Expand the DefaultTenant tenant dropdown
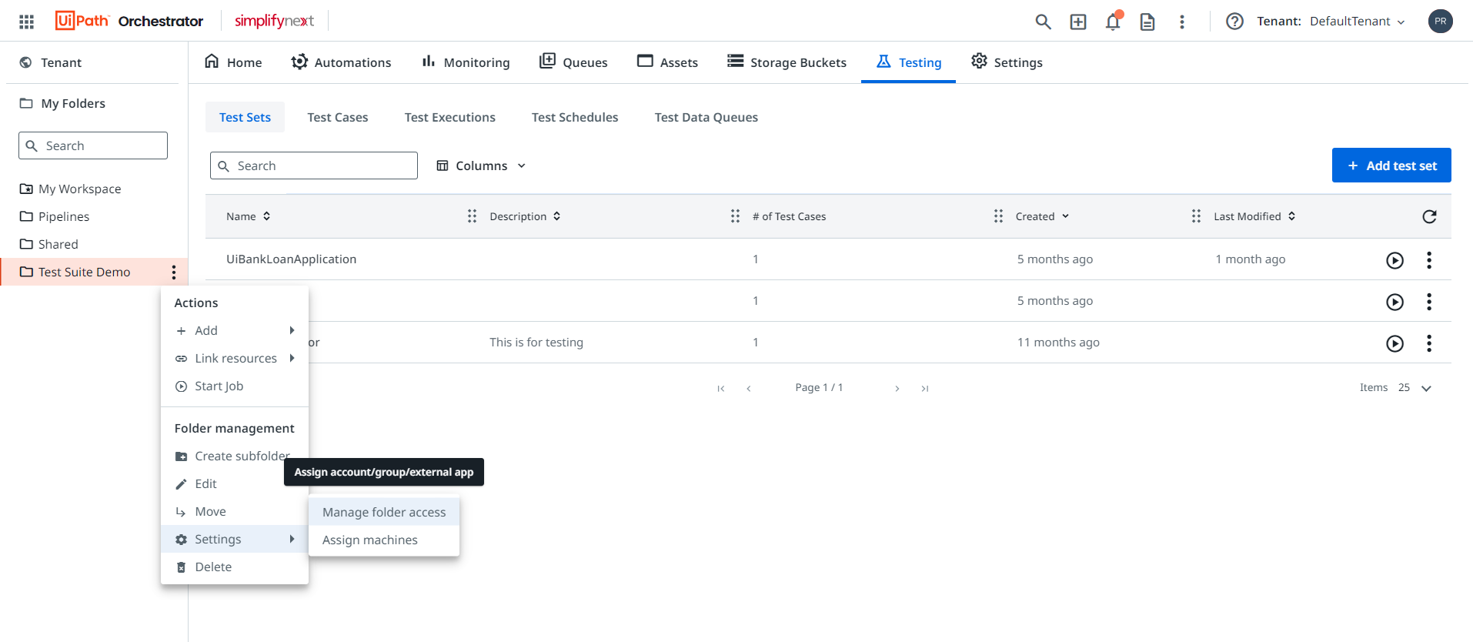 click(1357, 22)
